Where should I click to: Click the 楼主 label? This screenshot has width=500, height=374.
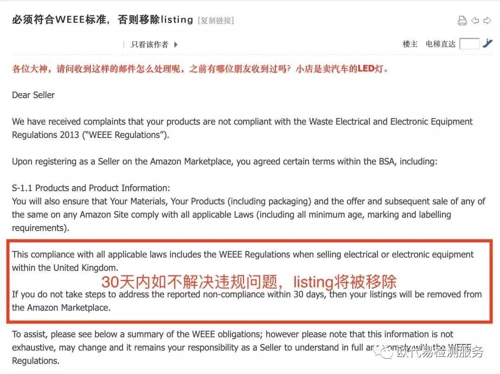tap(410, 44)
